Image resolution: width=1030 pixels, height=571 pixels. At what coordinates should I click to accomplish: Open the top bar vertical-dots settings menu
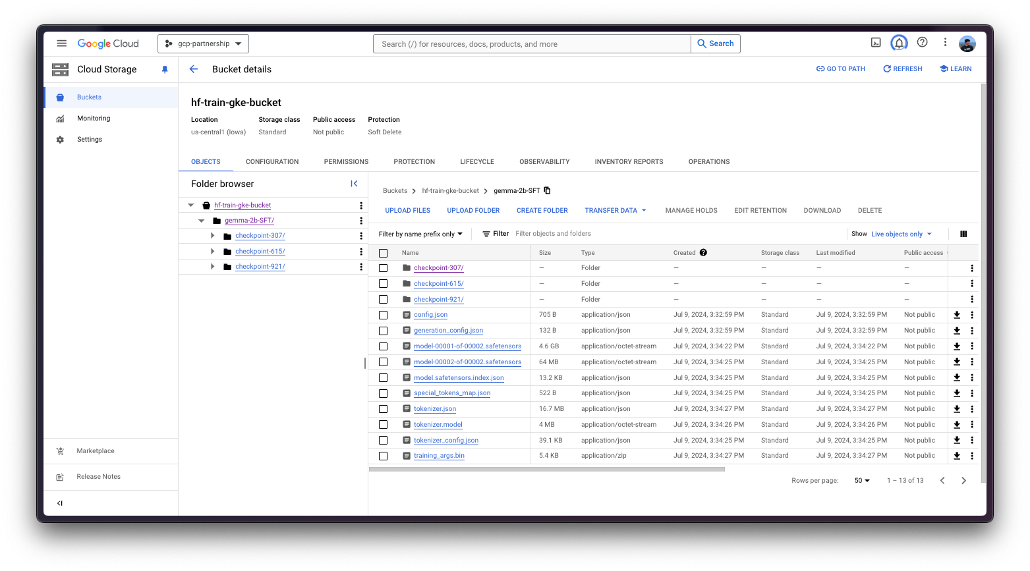[945, 42]
